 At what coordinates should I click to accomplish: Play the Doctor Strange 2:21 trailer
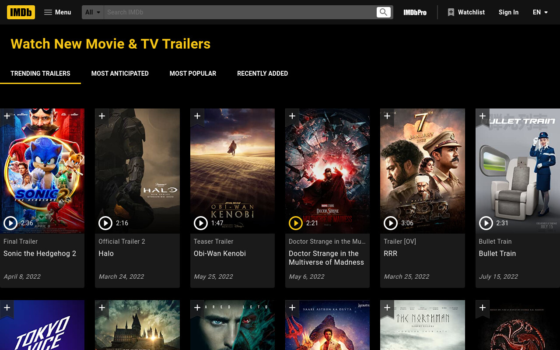296,223
